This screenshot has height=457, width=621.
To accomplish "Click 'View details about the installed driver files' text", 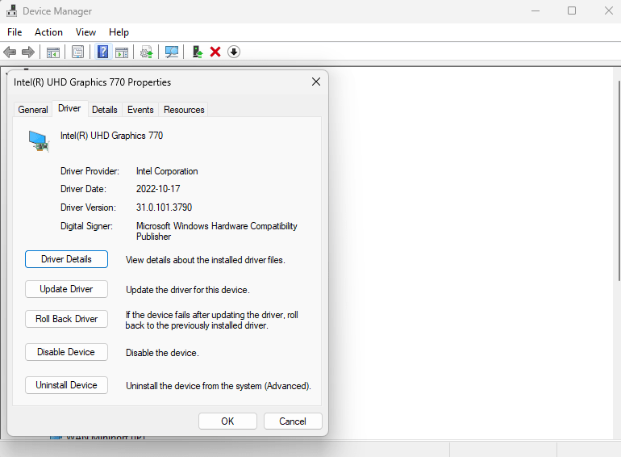I will (205, 260).
